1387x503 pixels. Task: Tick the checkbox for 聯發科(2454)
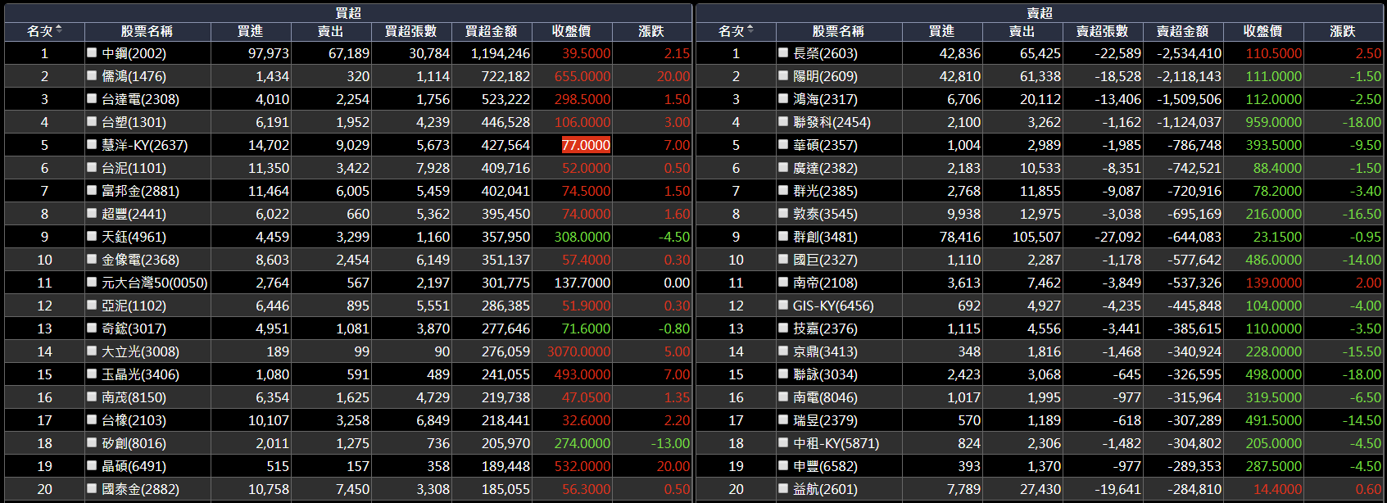(783, 121)
